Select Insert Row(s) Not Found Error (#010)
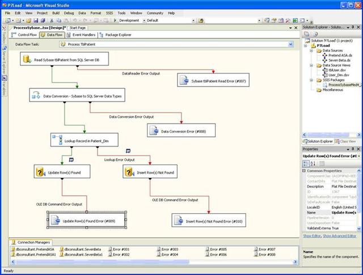 point(209,220)
